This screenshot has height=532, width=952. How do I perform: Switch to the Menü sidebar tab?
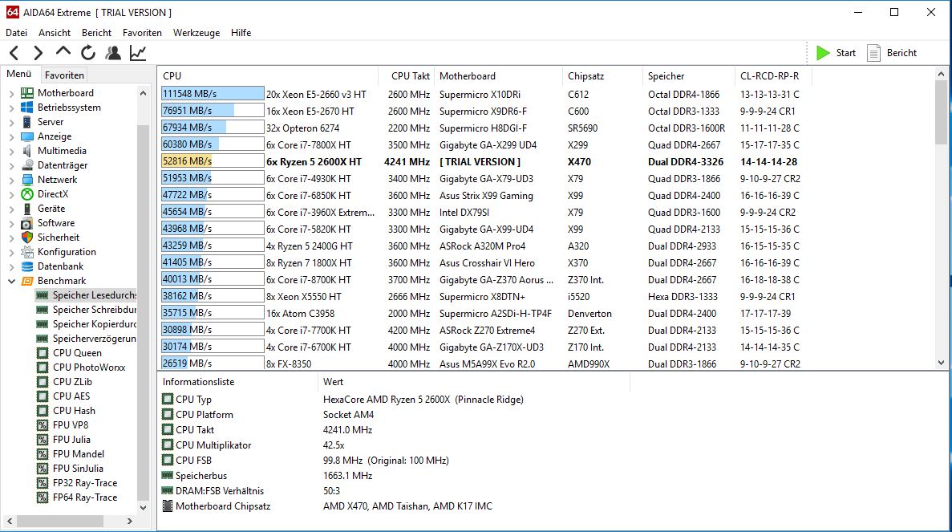(18, 74)
